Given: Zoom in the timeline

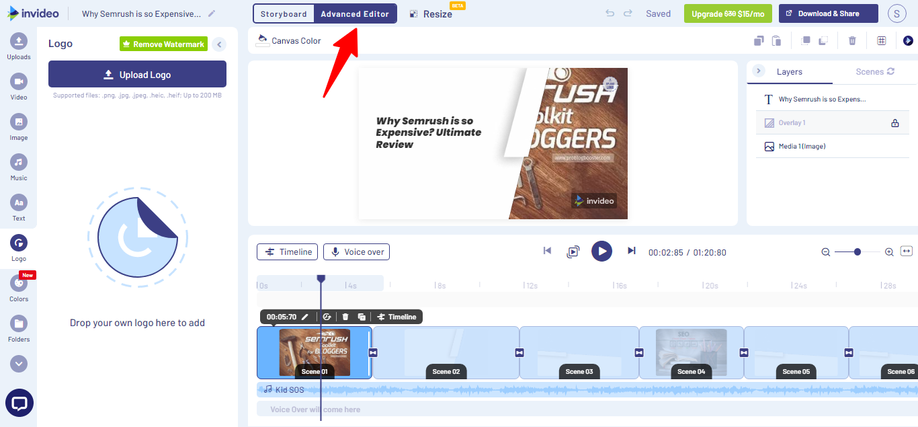Looking at the screenshot, I should 889,252.
